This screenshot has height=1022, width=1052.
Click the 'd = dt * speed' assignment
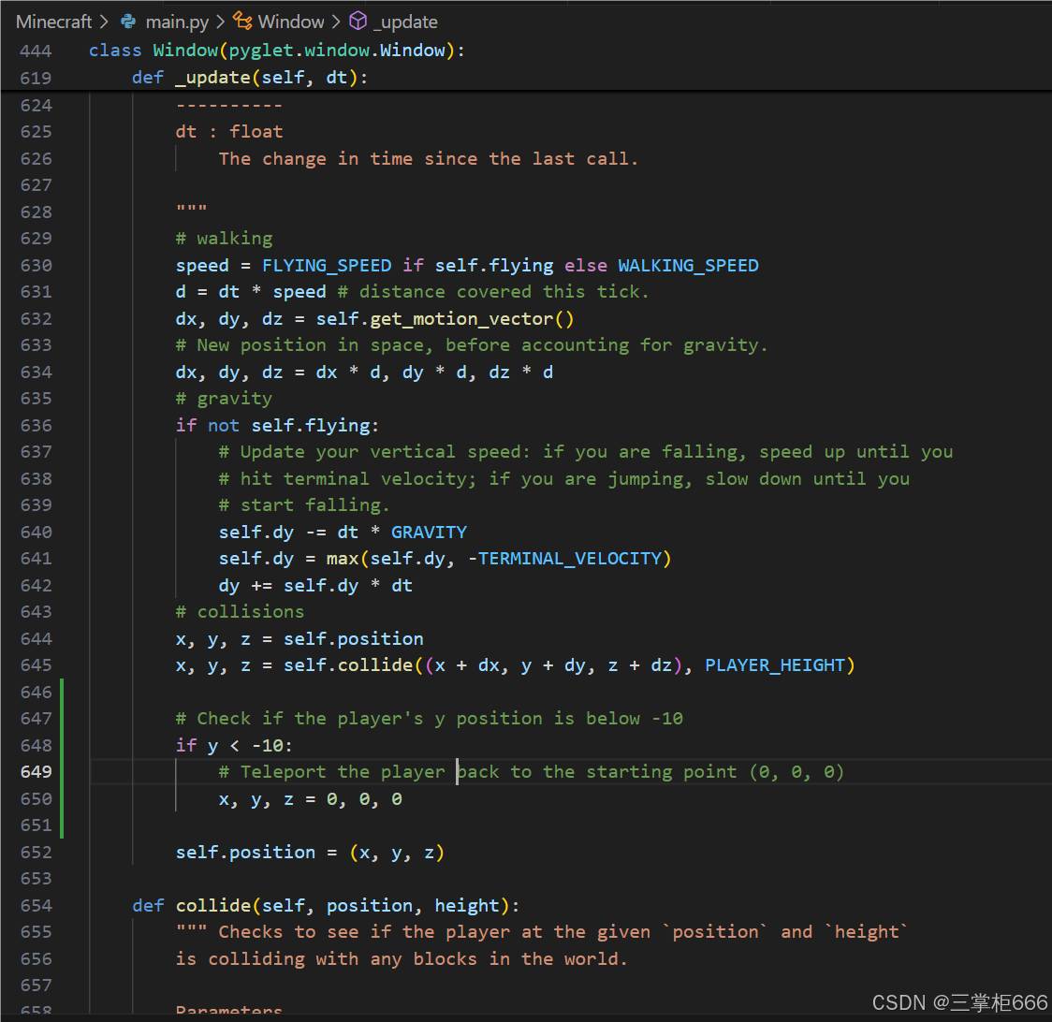(x=251, y=292)
